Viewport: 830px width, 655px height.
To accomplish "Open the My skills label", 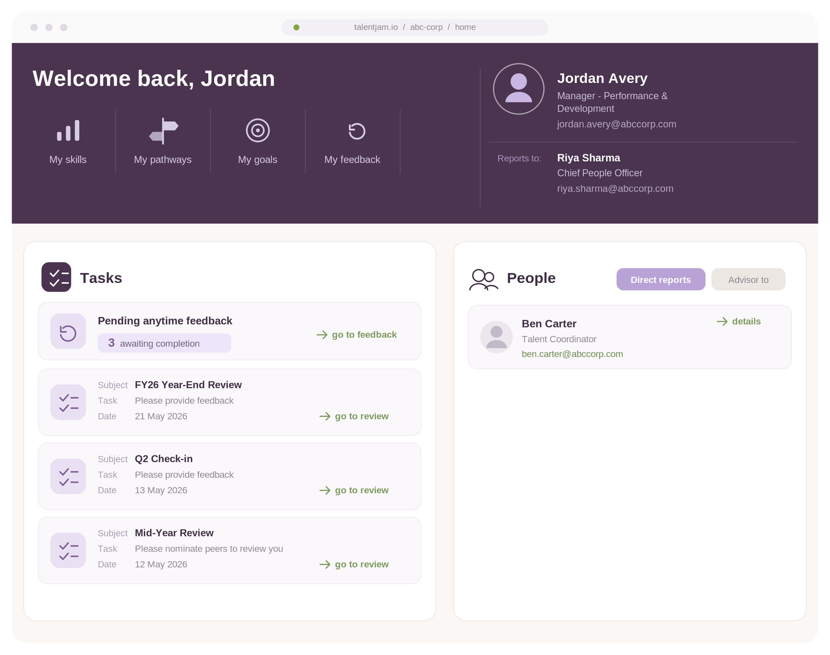I will point(68,160).
